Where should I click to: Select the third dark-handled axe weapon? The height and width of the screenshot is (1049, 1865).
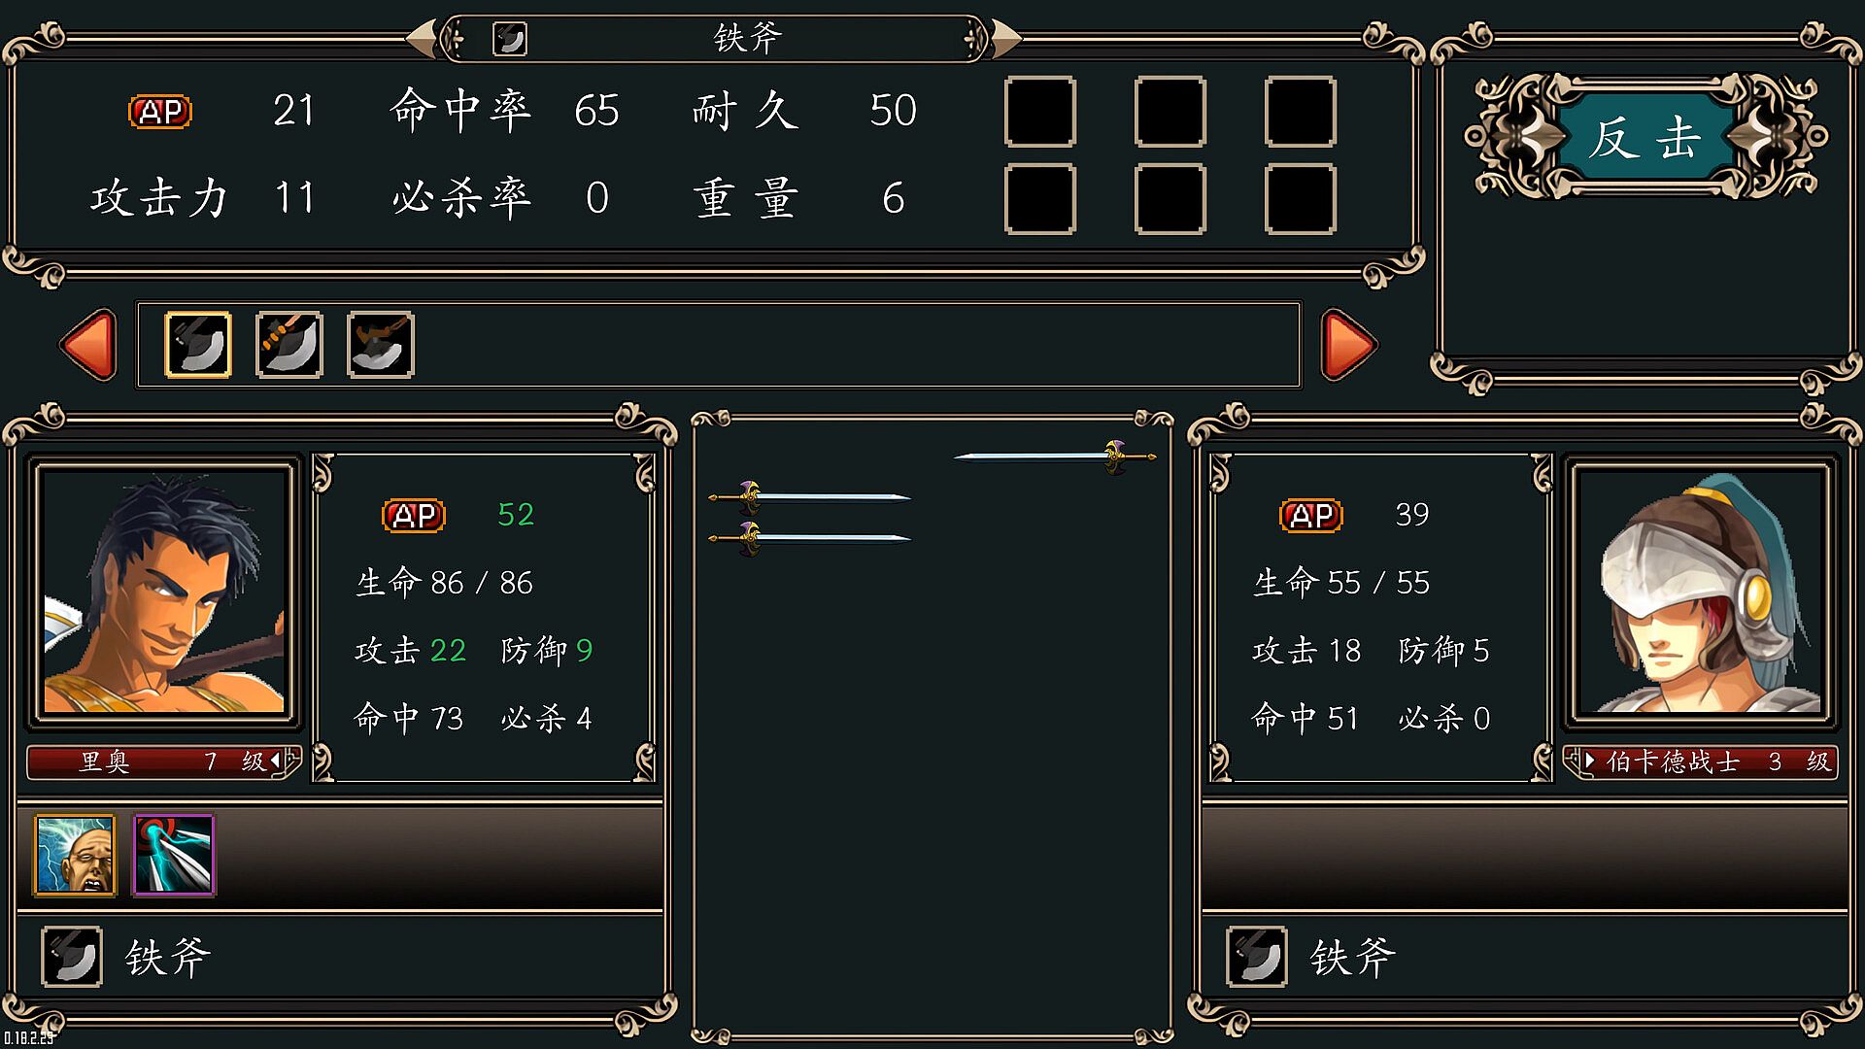[x=381, y=344]
